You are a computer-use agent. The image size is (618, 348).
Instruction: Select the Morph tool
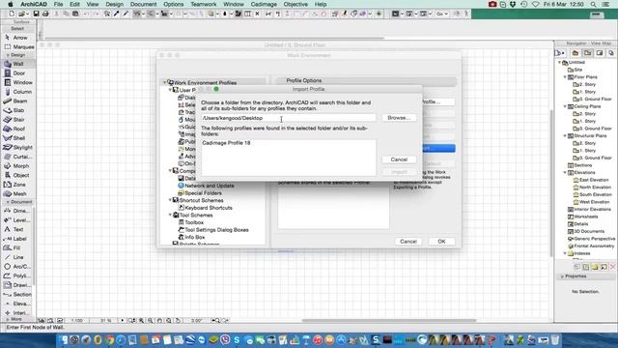18,165
